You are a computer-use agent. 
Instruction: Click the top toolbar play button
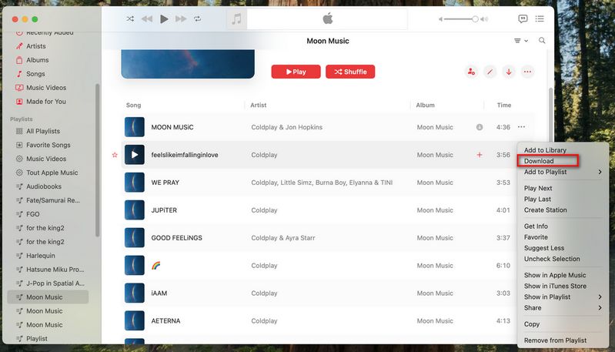[x=164, y=18]
